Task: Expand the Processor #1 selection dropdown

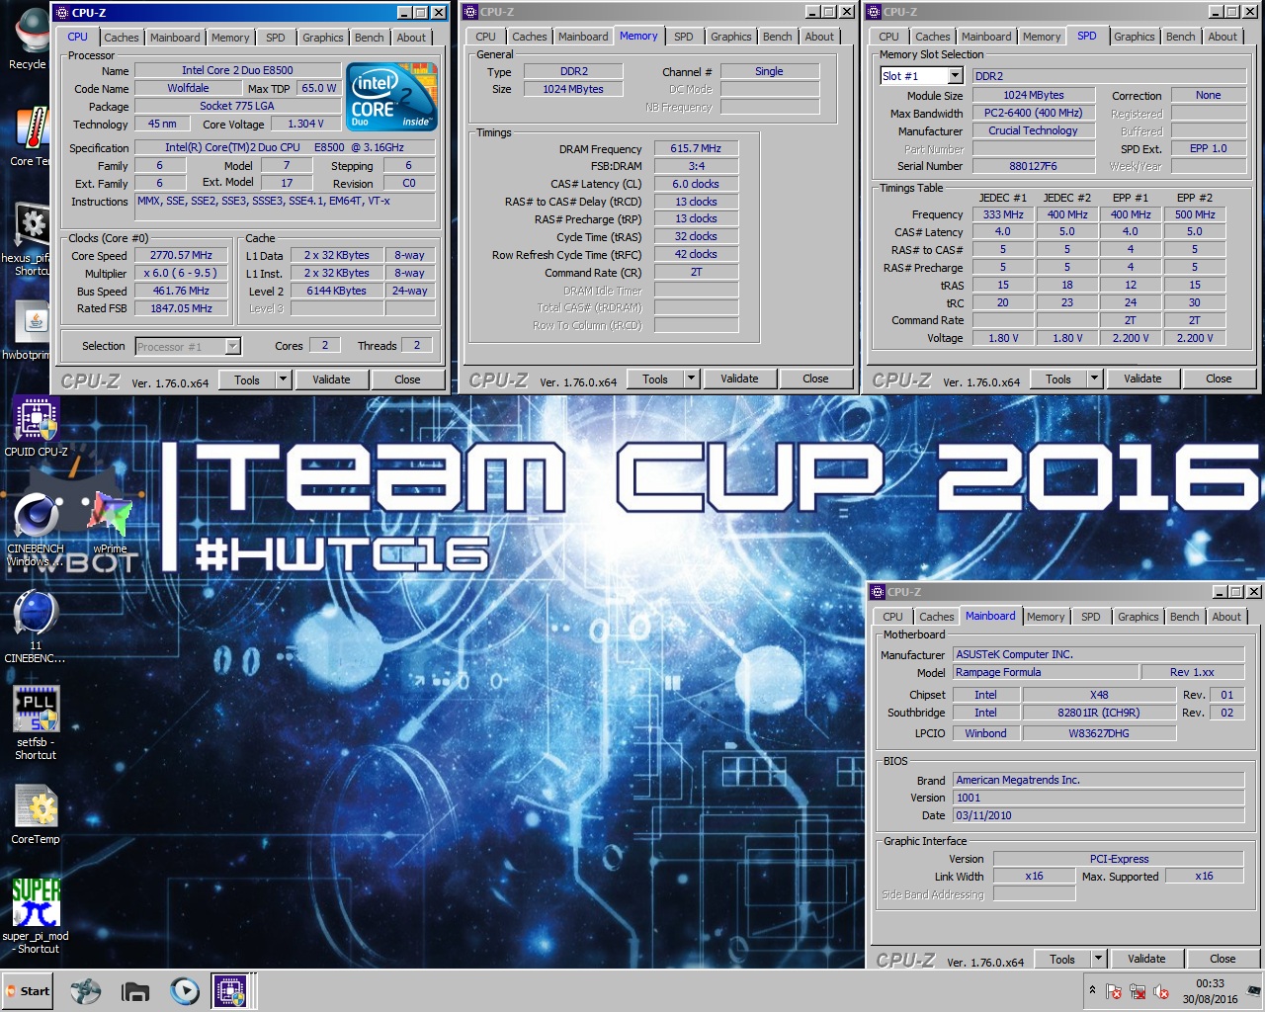Action: 232,346
